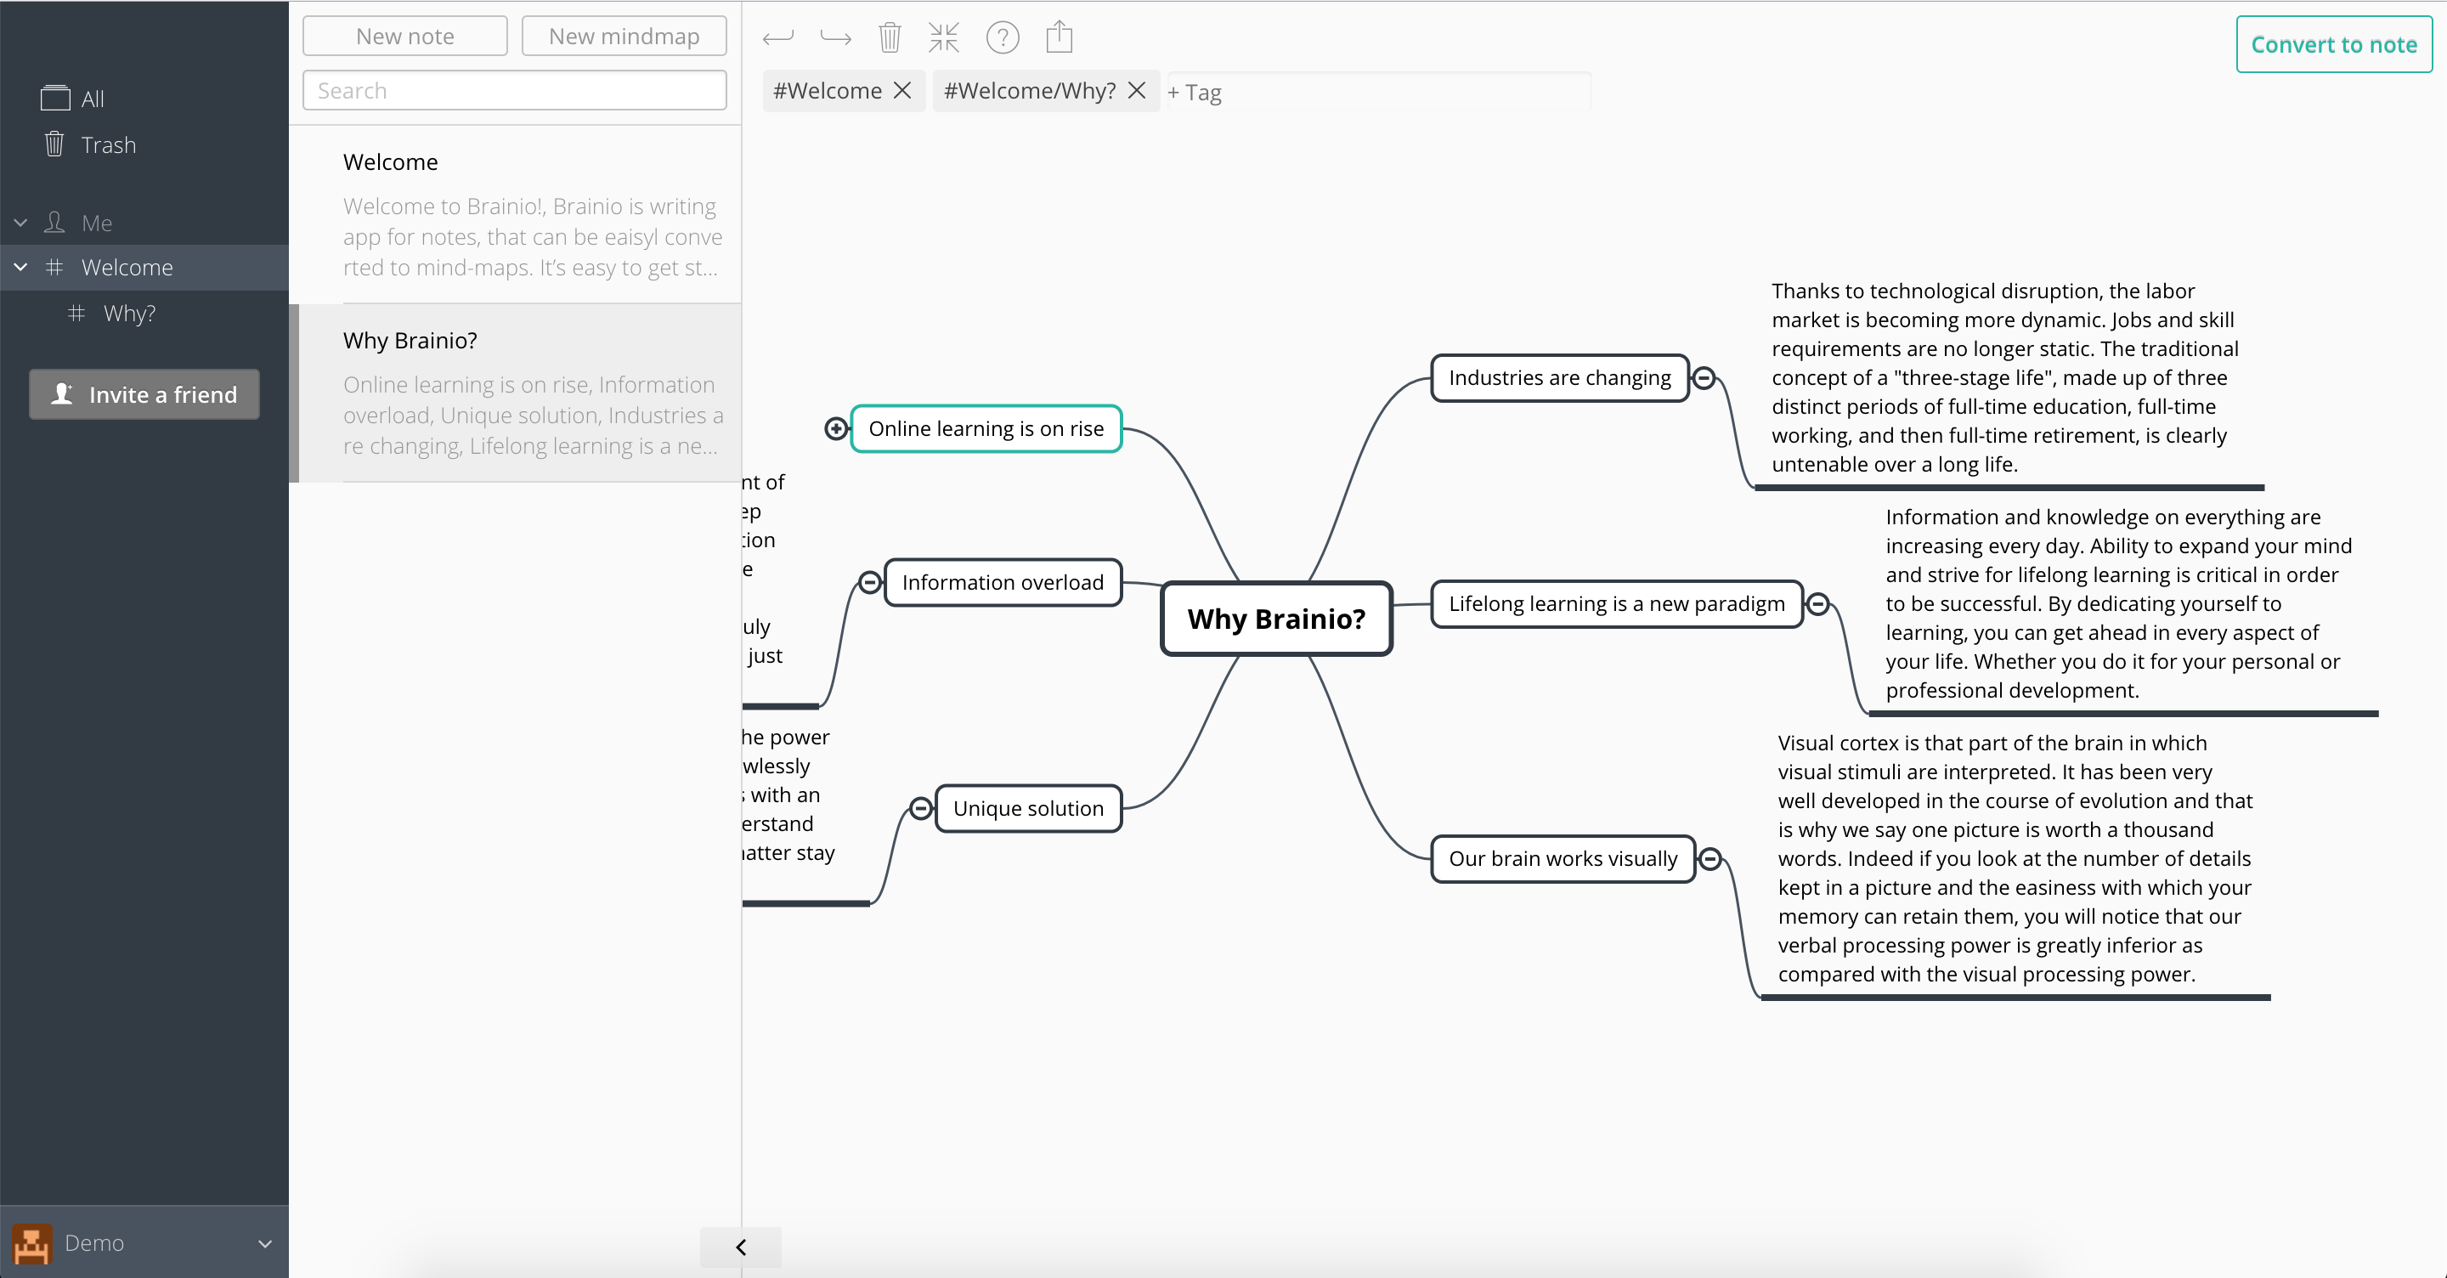Screen dimensions: 2447x1278
Task: Select the Why Brainio? central node
Action: pyautogui.click(x=1277, y=619)
